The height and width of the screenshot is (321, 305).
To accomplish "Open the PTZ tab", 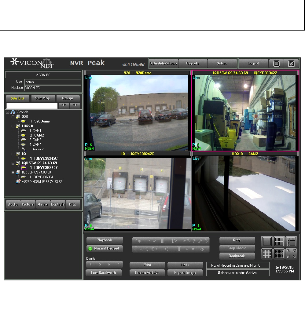I will [x=72, y=204].
